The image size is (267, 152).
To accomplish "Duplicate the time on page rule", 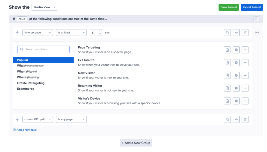I will coord(227,33).
